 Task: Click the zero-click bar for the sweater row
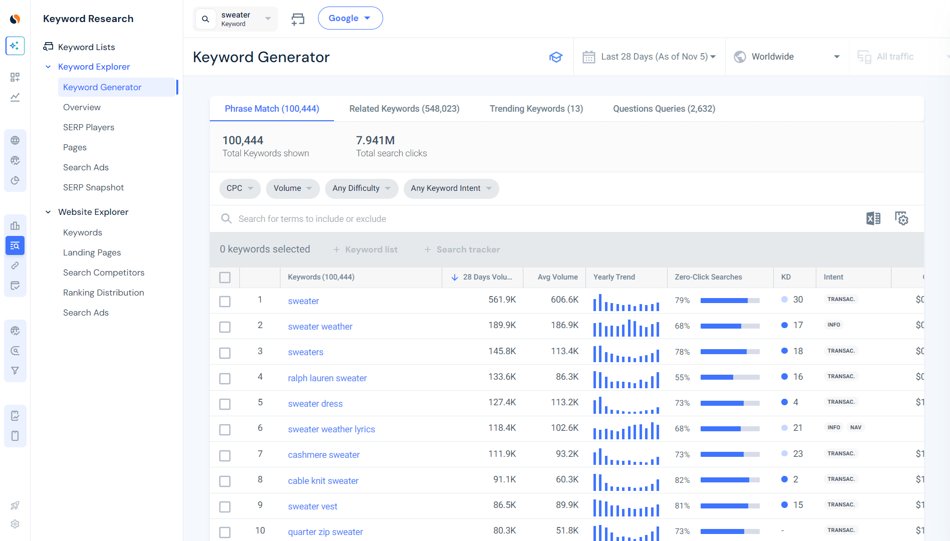click(x=730, y=301)
